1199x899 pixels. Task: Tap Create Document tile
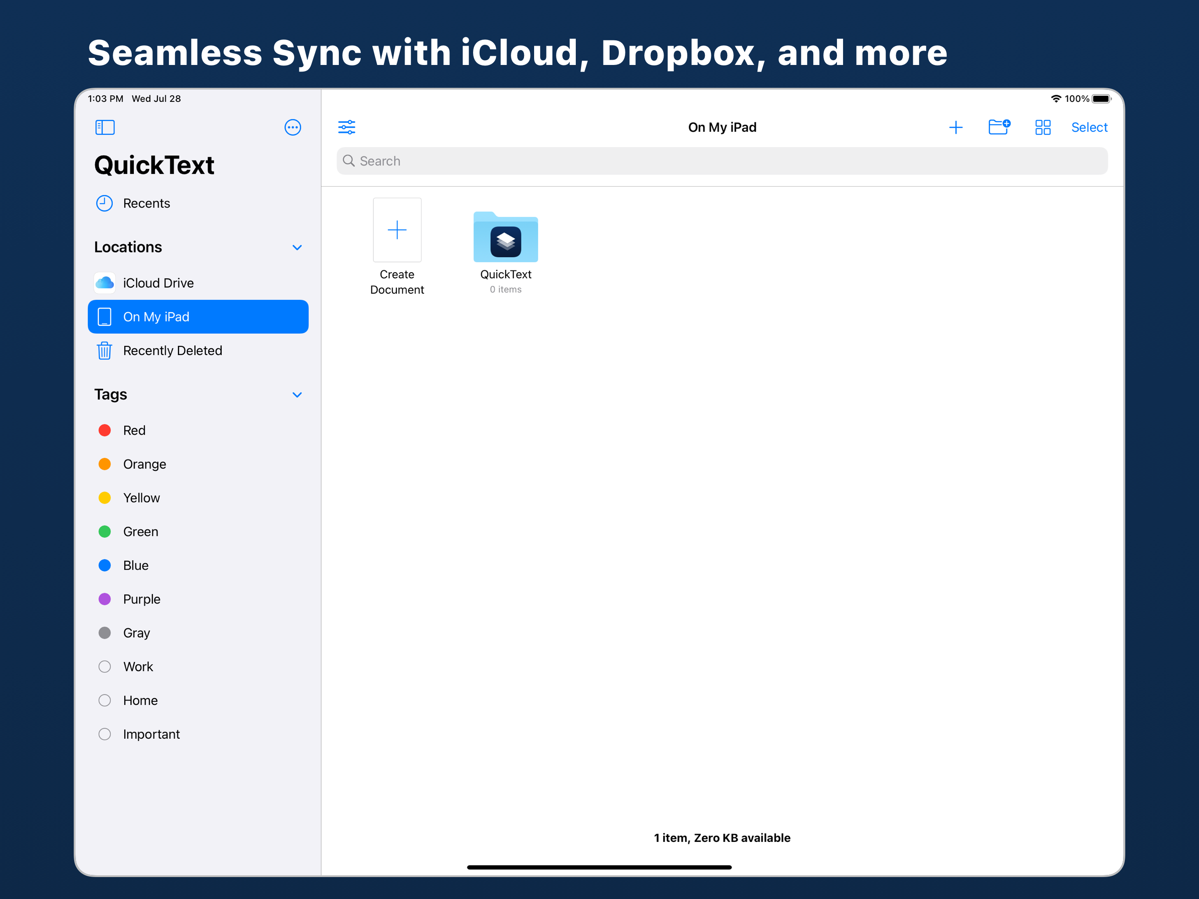tap(397, 230)
